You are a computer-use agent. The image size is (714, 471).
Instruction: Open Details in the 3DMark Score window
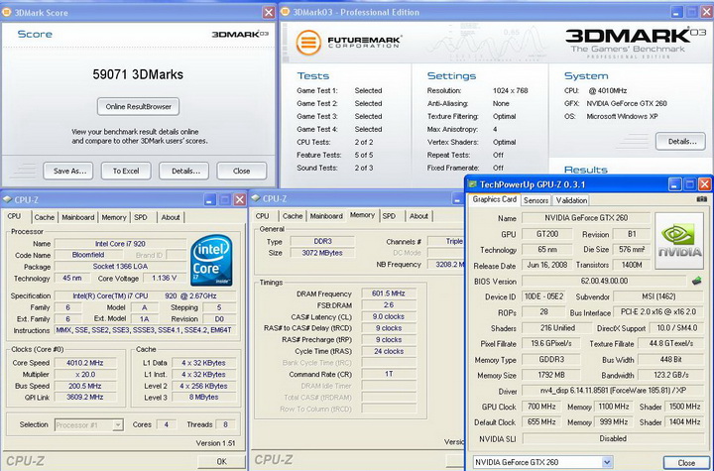tap(184, 171)
